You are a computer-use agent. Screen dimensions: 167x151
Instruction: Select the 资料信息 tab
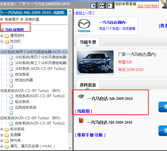pyautogui.click(x=88, y=85)
